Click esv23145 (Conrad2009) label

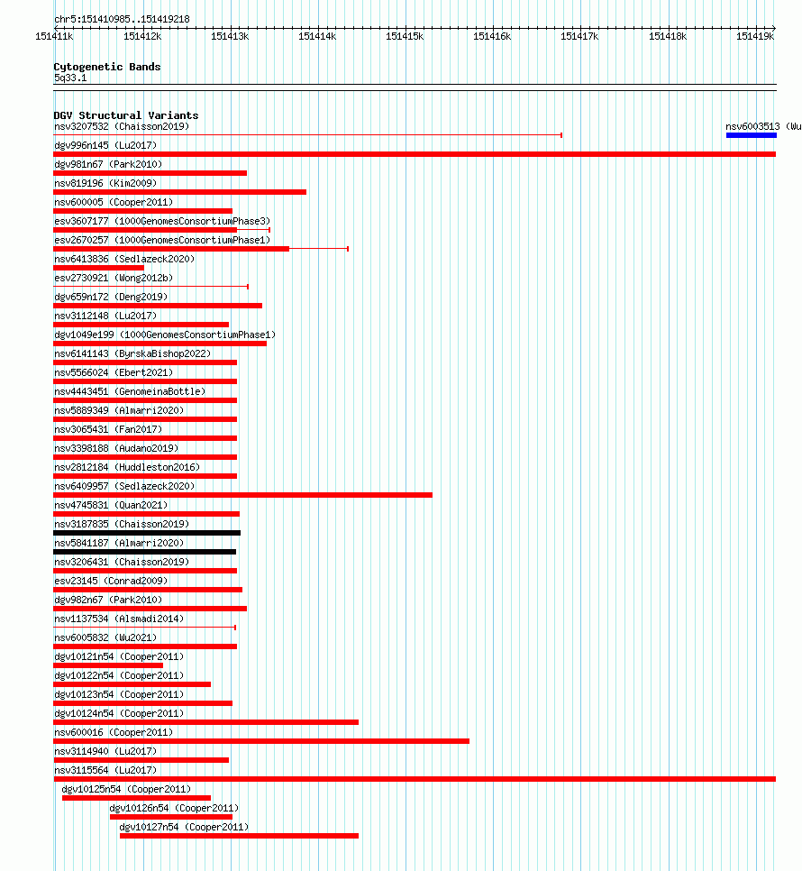click(x=111, y=581)
